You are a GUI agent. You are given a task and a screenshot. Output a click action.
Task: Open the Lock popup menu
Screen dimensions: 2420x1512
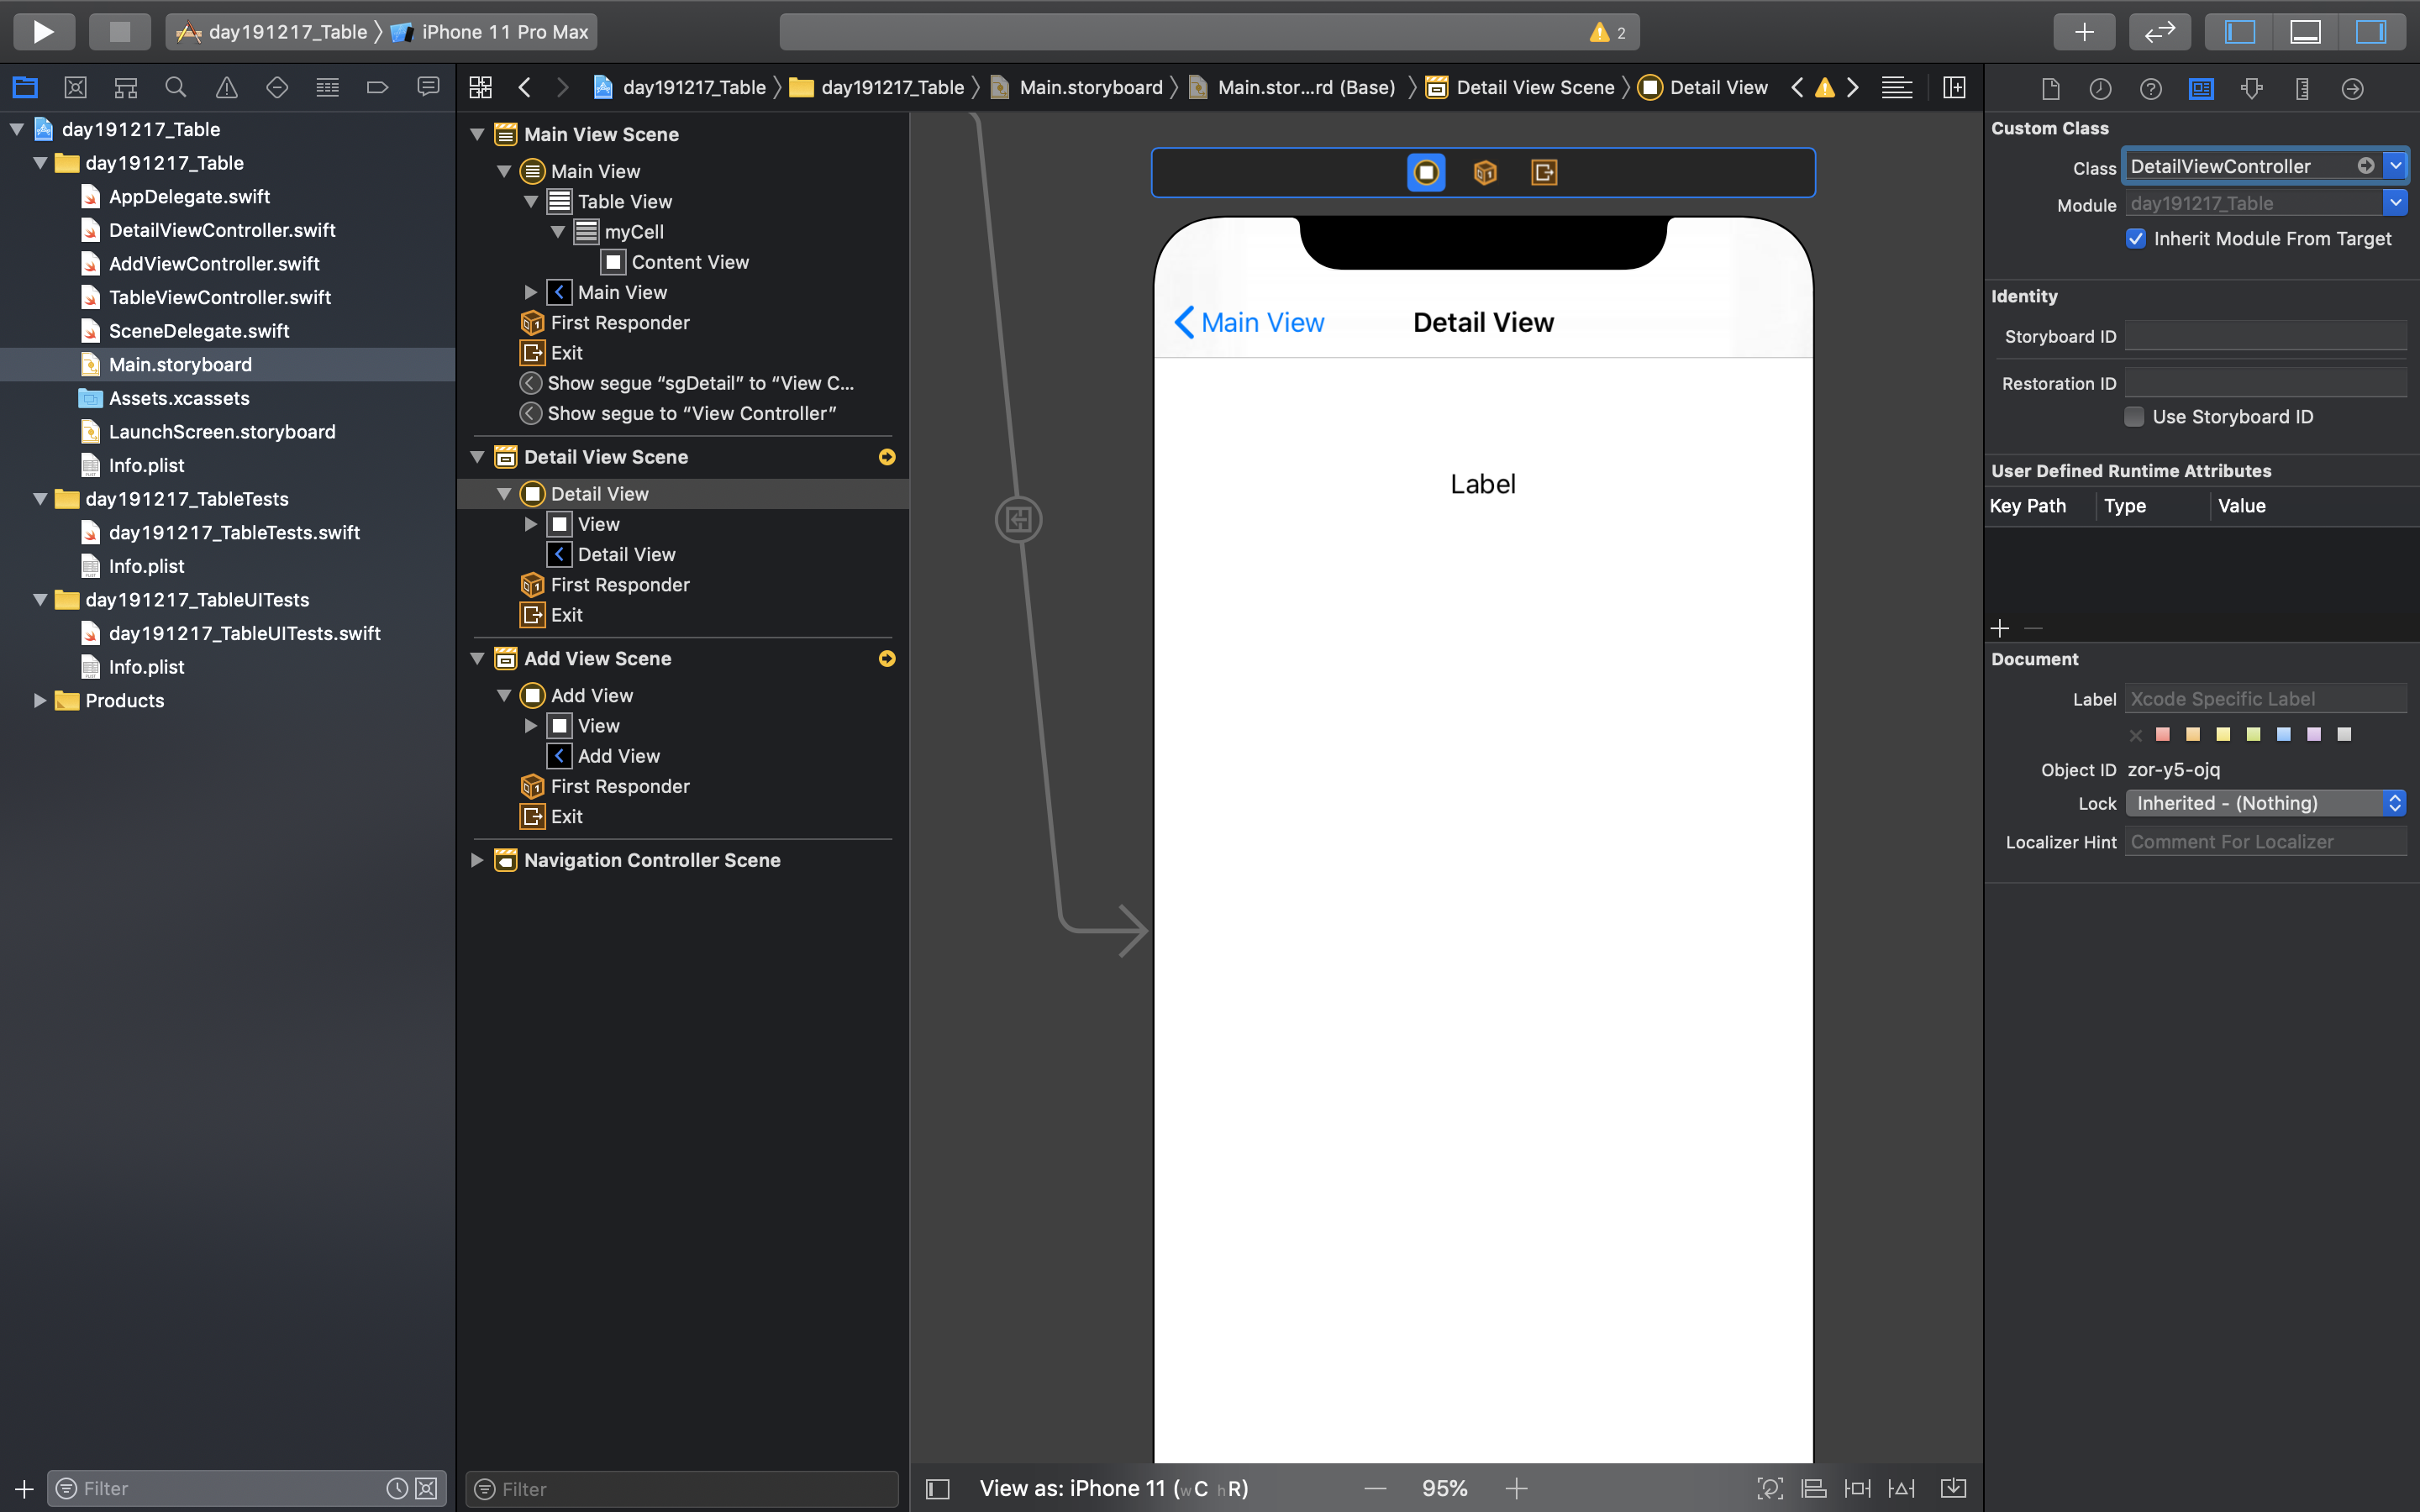click(x=2264, y=803)
